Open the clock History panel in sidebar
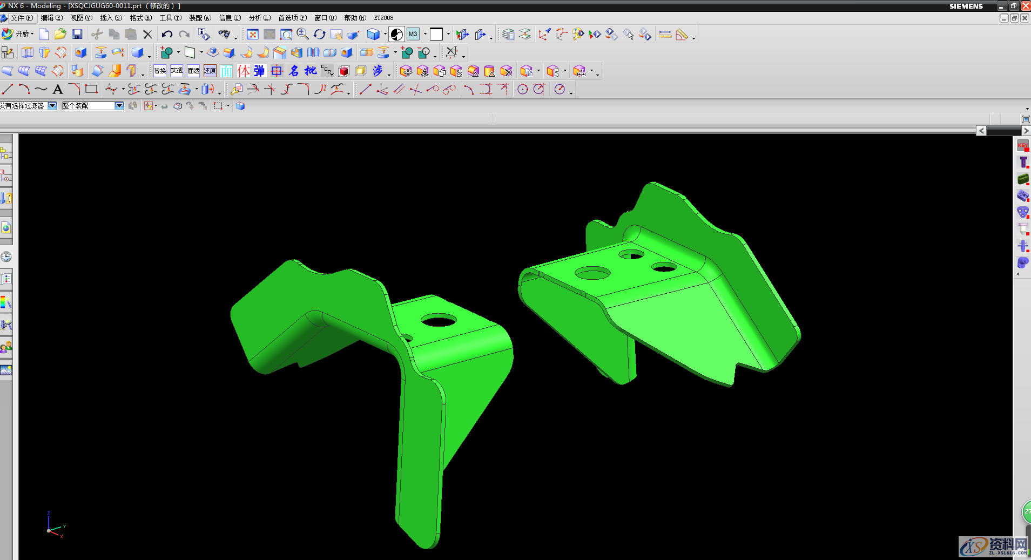This screenshot has height=560, width=1031. [x=6, y=257]
